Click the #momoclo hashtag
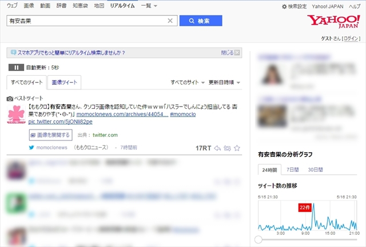 [x=183, y=114]
